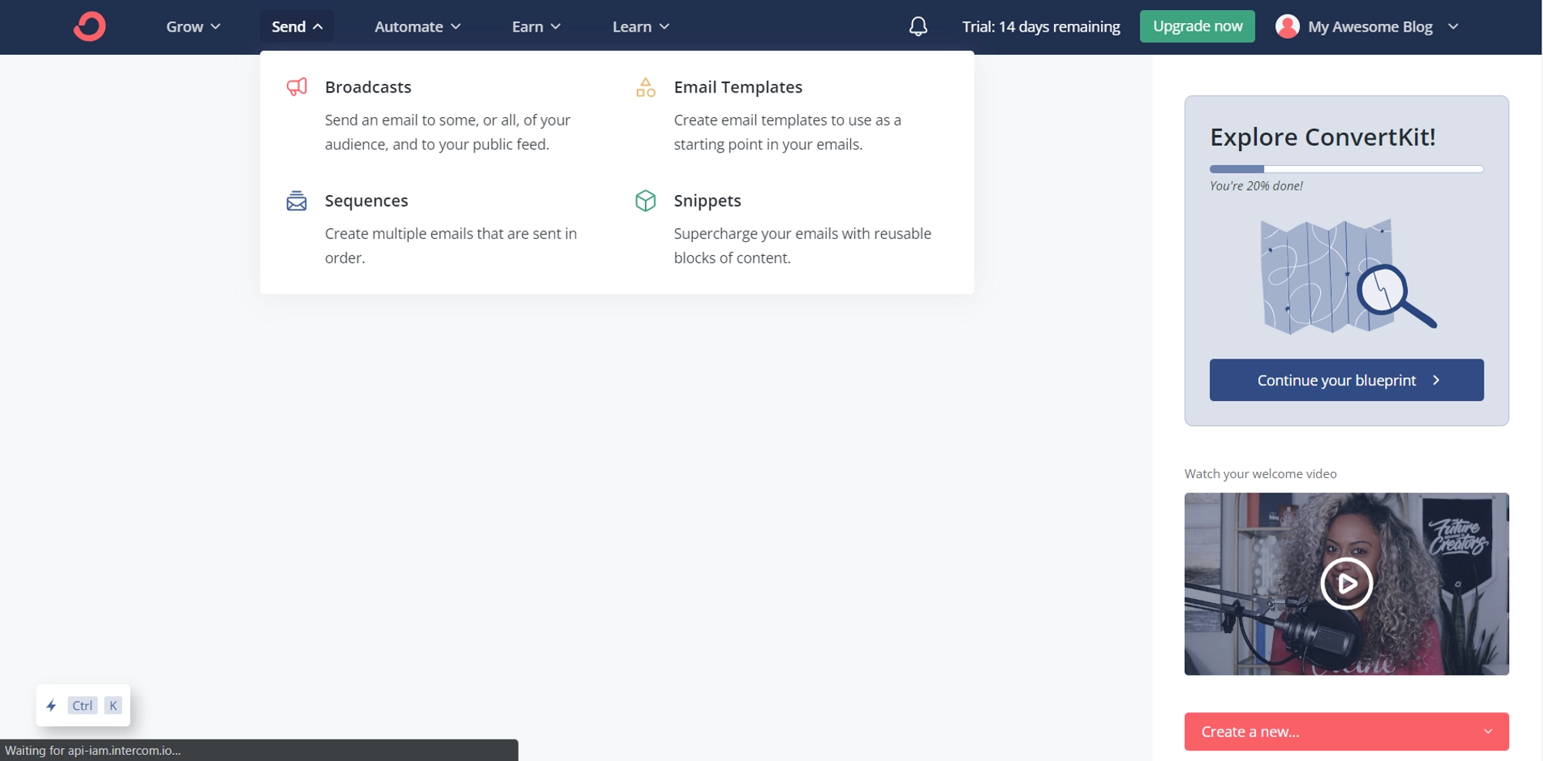Click Continue your blueprint button
The image size is (1543, 761).
[x=1346, y=380]
